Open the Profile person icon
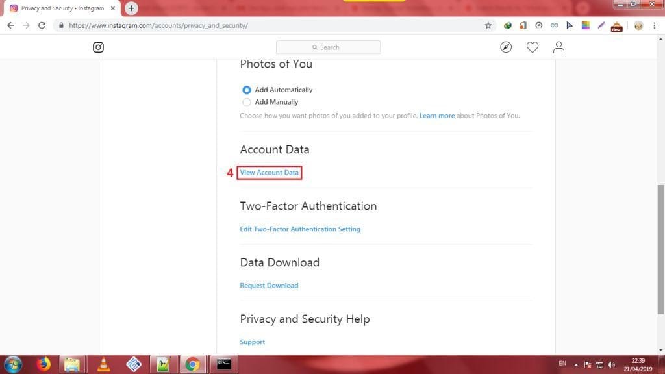Viewport: 665px width, 374px height. pyautogui.click(x=558, y=47)
